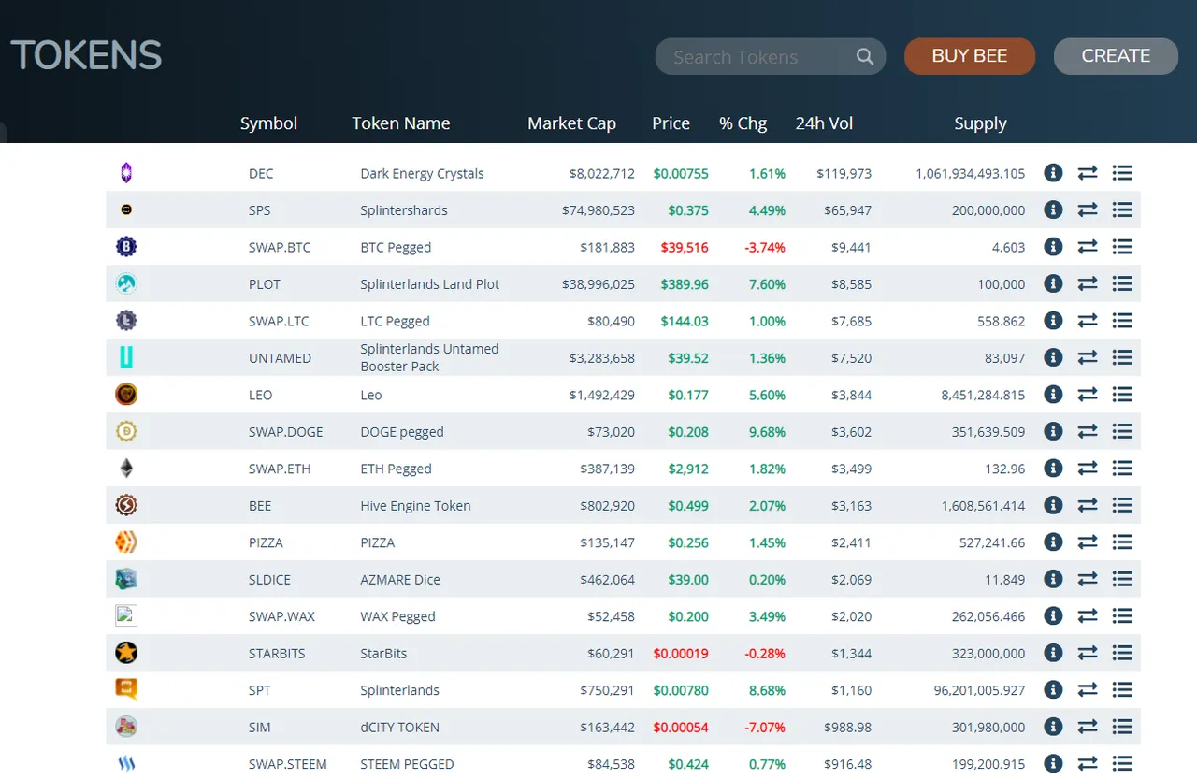This screenshot has width=1197, height=780.
Task: Click trade arrows in SIM row
Action: 1087,727
